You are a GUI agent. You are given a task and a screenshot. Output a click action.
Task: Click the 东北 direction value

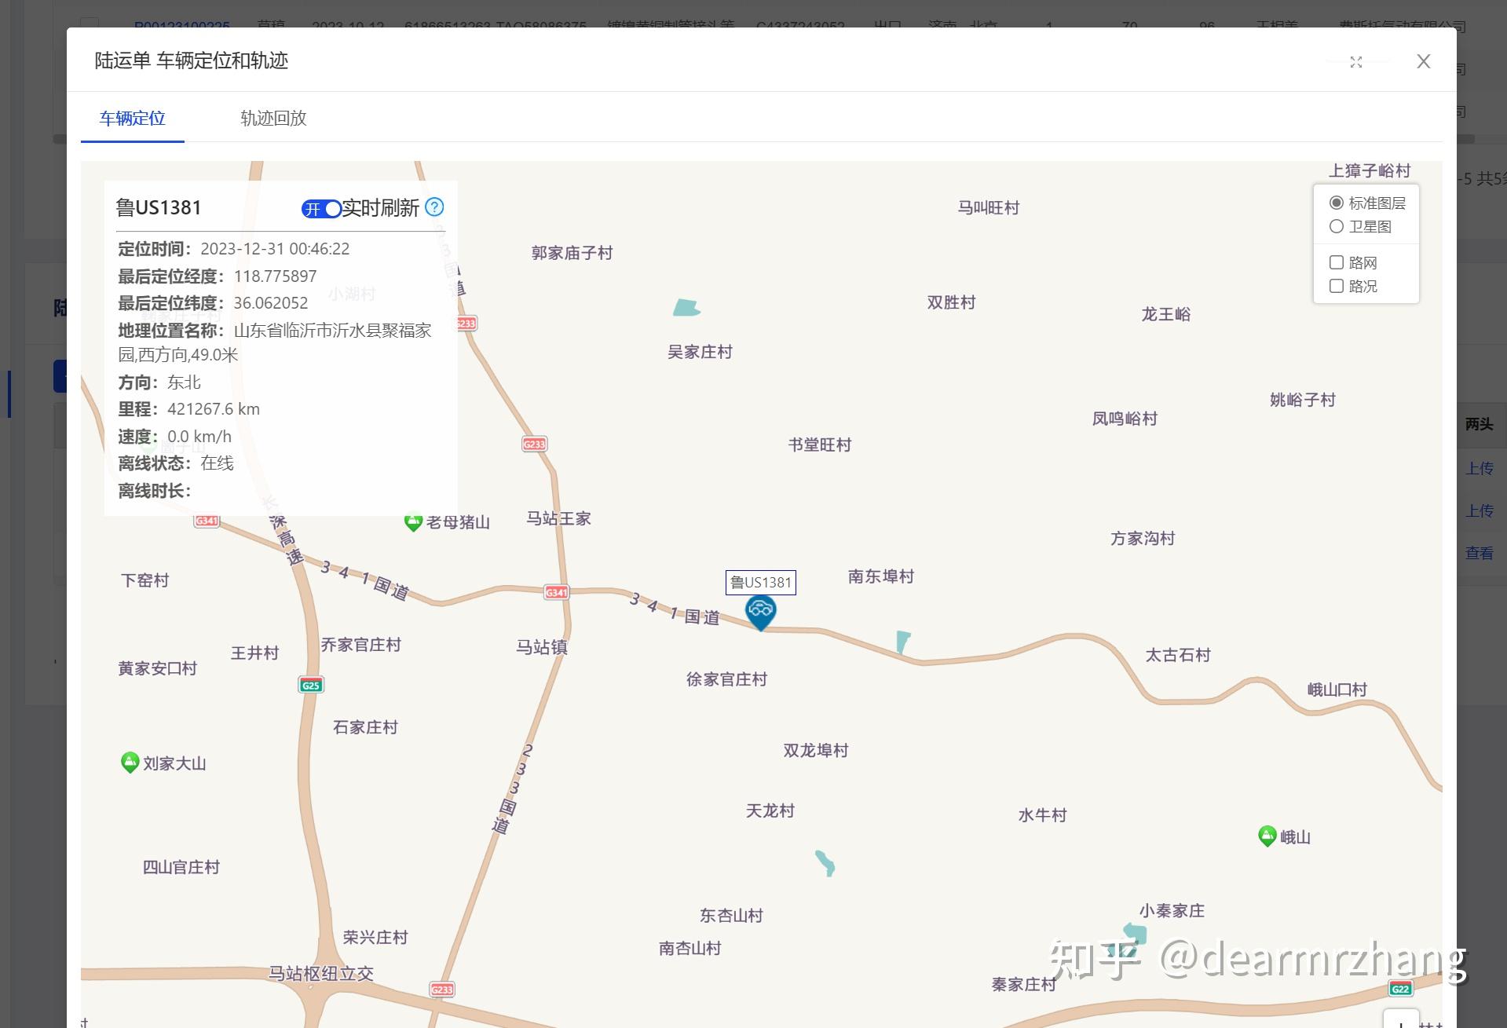coord(184,382)
